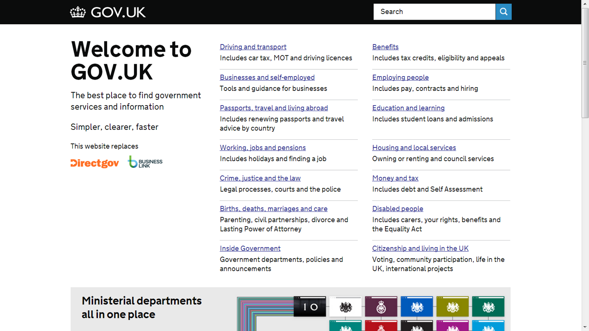Go to Benefits section
The height and width of the screenshot is (331, 589).
(385, 47)
